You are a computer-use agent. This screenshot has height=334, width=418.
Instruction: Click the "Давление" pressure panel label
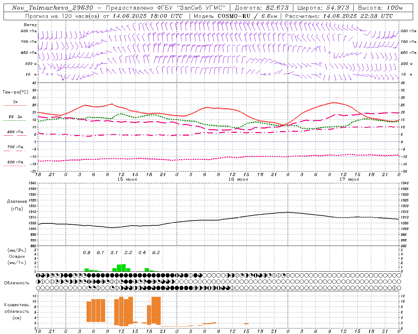(17, 202)
